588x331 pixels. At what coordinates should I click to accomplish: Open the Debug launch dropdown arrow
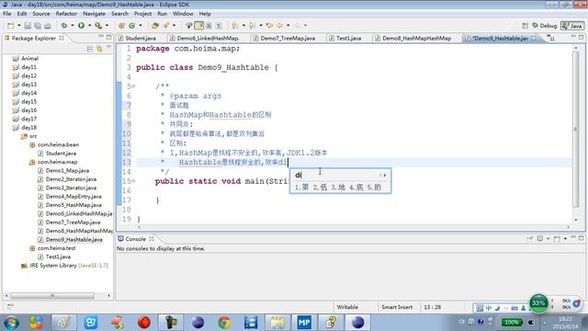73,26
